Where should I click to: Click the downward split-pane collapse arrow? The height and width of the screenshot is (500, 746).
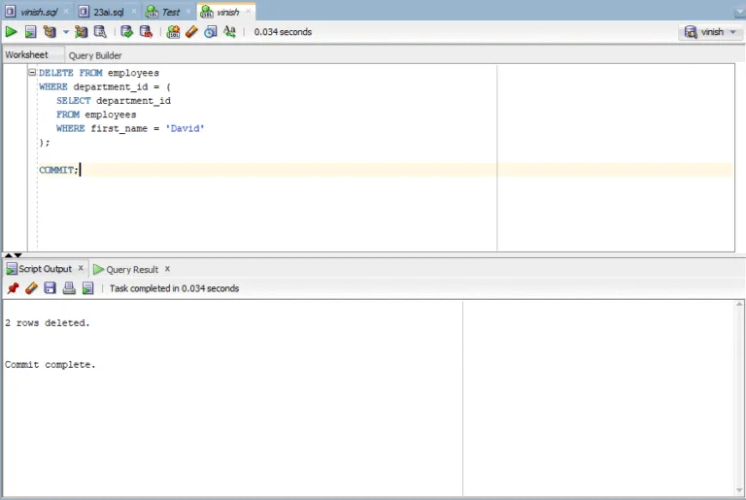pyautogui.click(x=17, y=255)
